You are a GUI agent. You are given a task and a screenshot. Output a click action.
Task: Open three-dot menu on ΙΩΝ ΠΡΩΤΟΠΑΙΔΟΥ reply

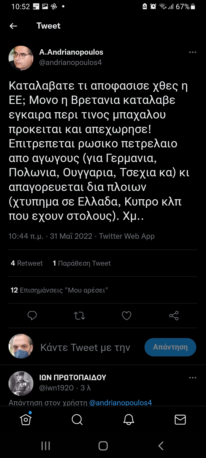[193, 378]
